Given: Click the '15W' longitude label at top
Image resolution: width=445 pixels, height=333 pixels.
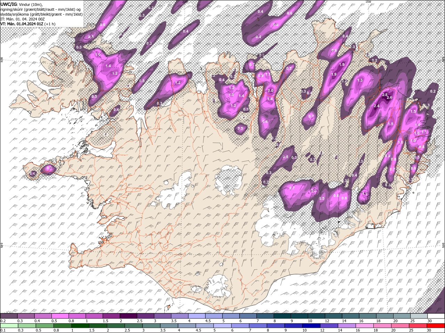Looking at the screenshot, I should [x=368, y=2].
